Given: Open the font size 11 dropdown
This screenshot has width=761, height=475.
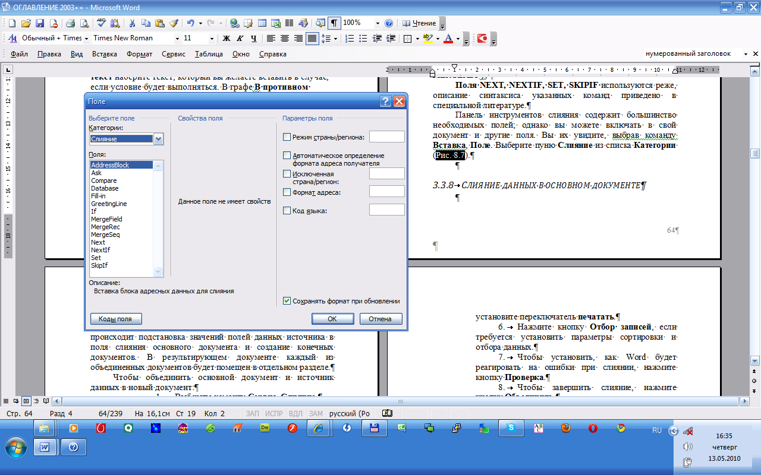Looking at the screenshot, I should 212,38.
